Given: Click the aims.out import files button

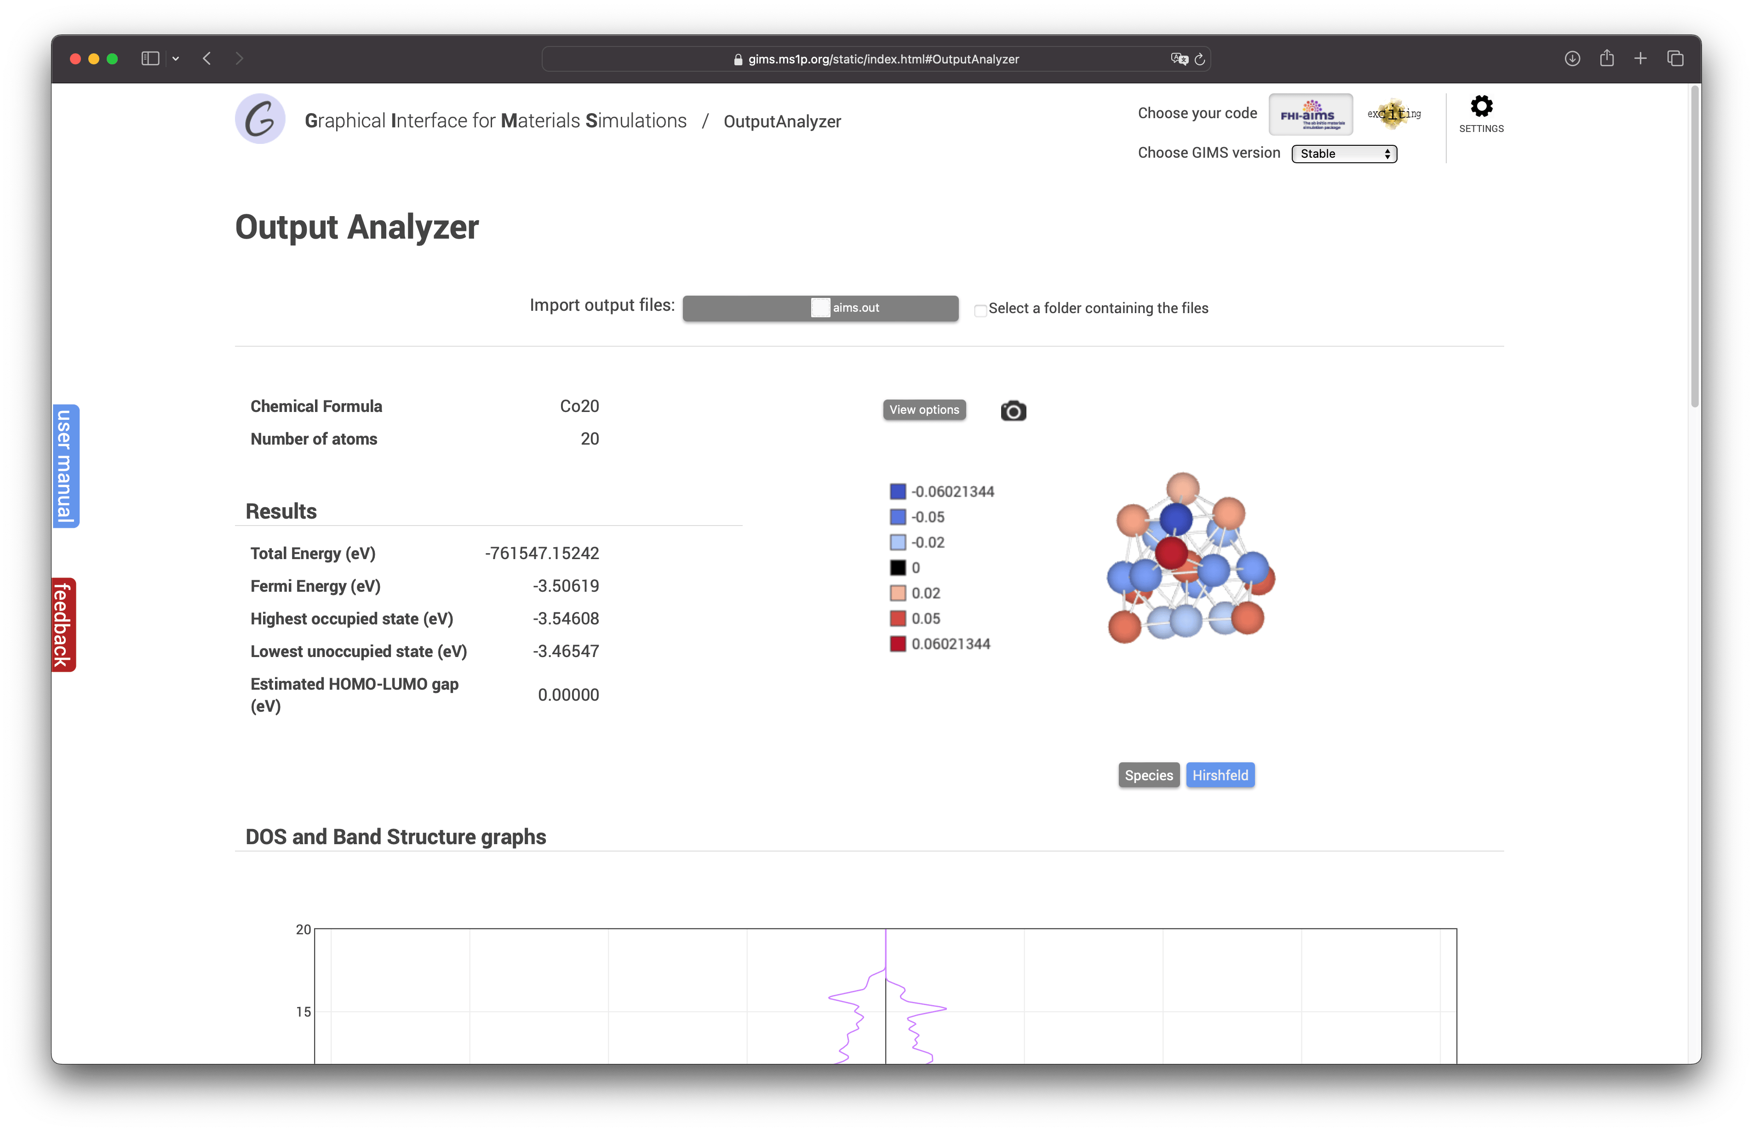Looking at the screenshot, I should [x=819, y=308].
